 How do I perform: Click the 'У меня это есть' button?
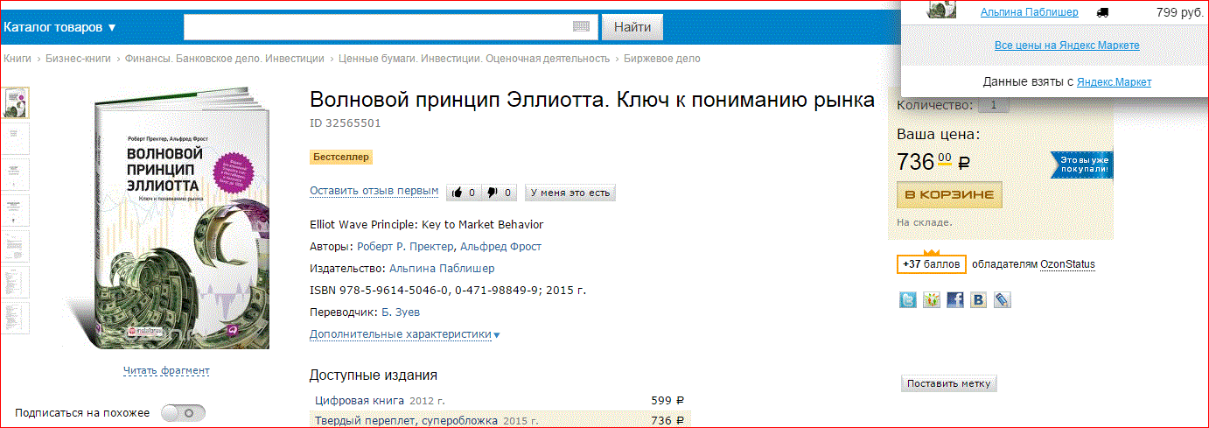570,193
